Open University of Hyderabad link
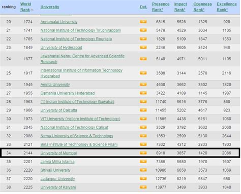 pyautogui.click(x=61, y=48)
